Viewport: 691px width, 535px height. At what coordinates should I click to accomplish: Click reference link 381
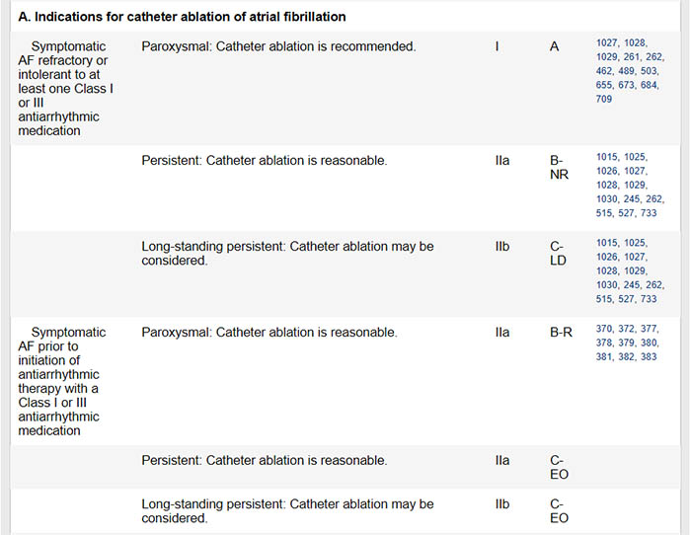click(x=605, y=356)
